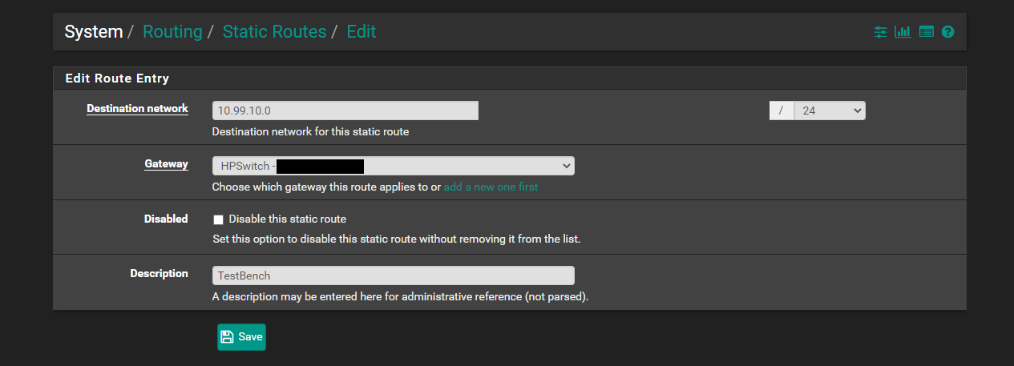Click the underlined 'Destination network' label
Screen dimensions: 1014x366
[x=137, y=109]
